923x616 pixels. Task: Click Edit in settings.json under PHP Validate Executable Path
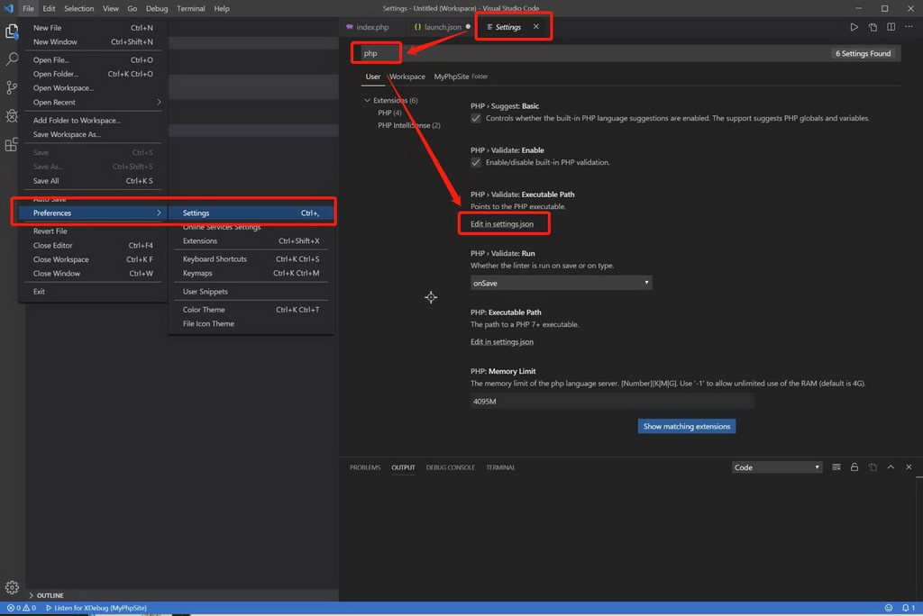tap(502, 224)
